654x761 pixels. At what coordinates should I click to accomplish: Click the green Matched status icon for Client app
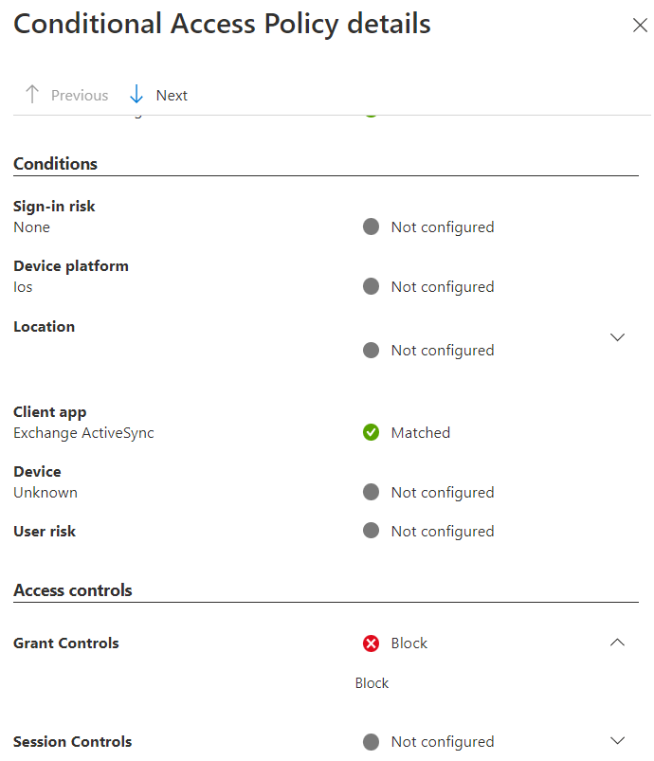[371, 432]
